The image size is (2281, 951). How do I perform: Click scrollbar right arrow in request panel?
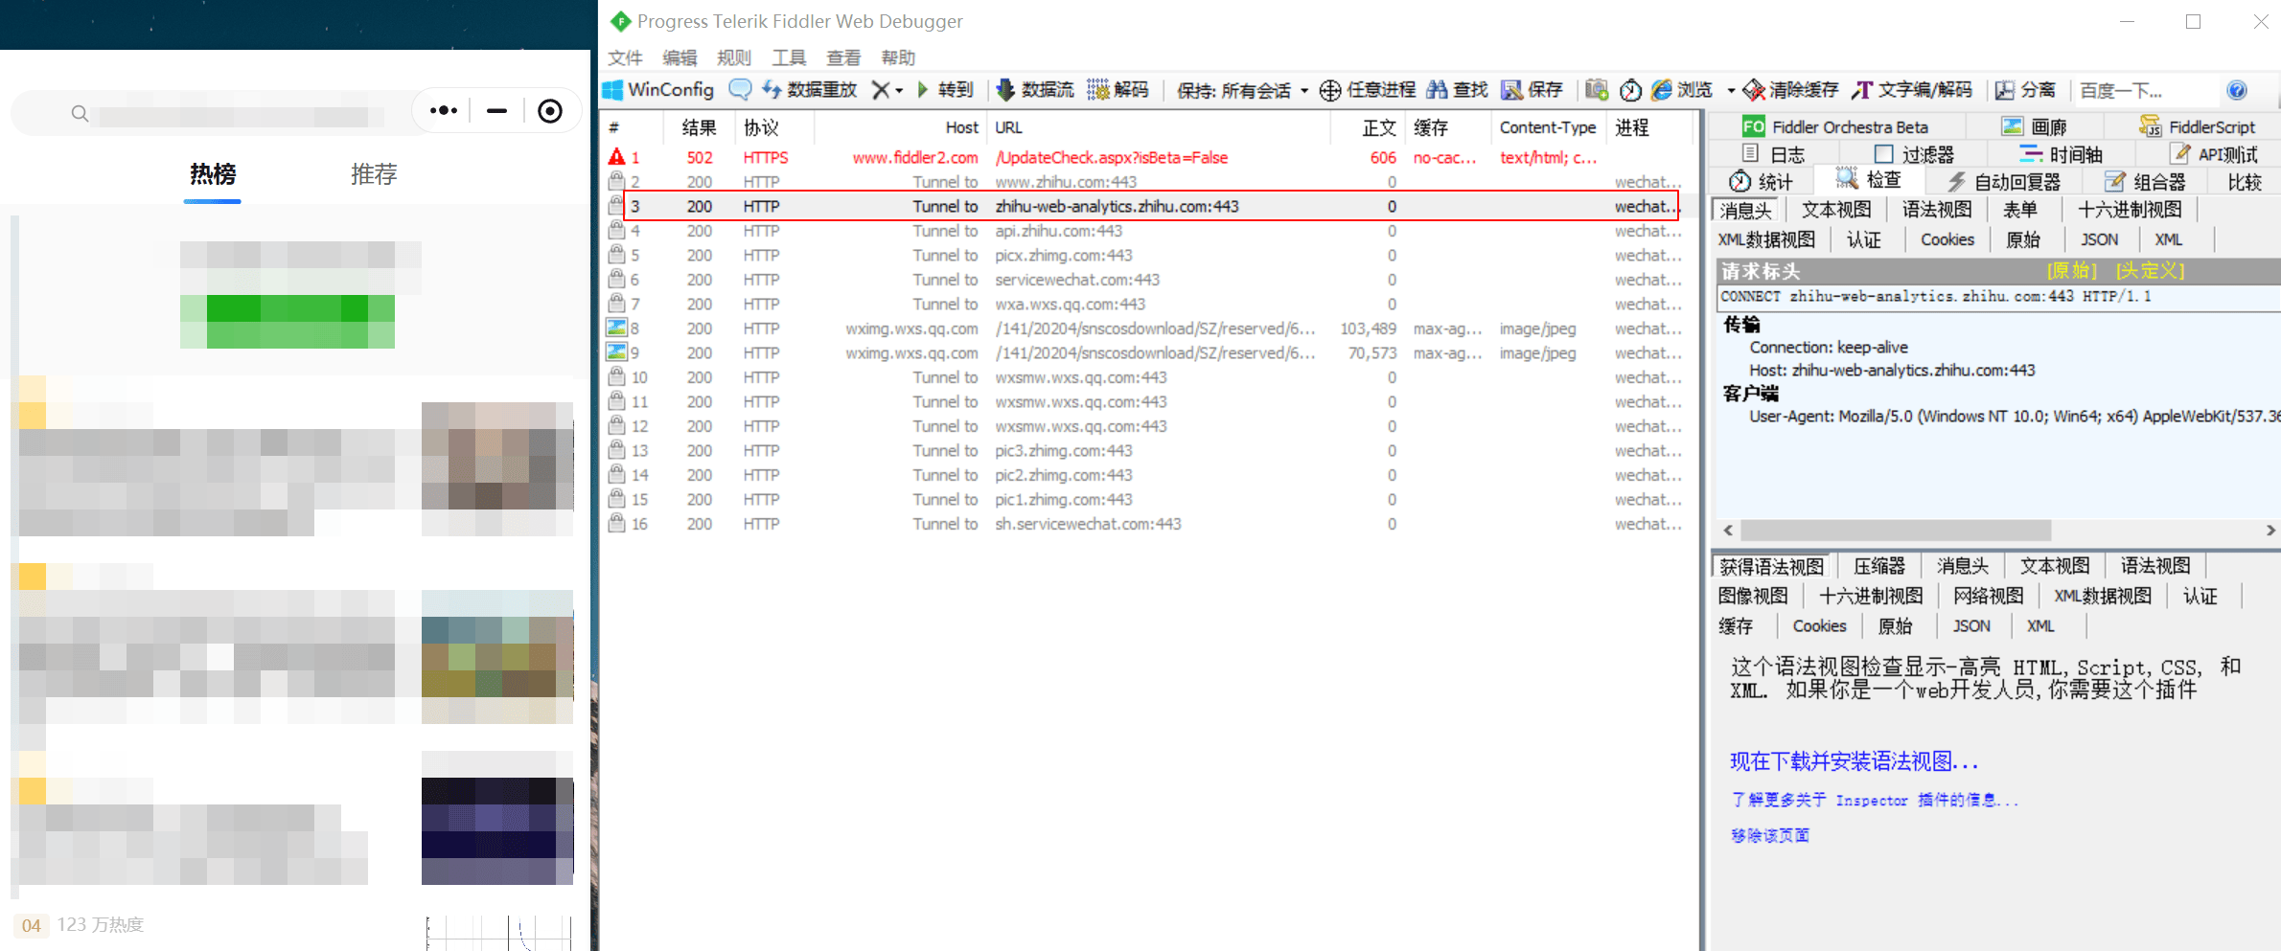(x=2269, y=530)
